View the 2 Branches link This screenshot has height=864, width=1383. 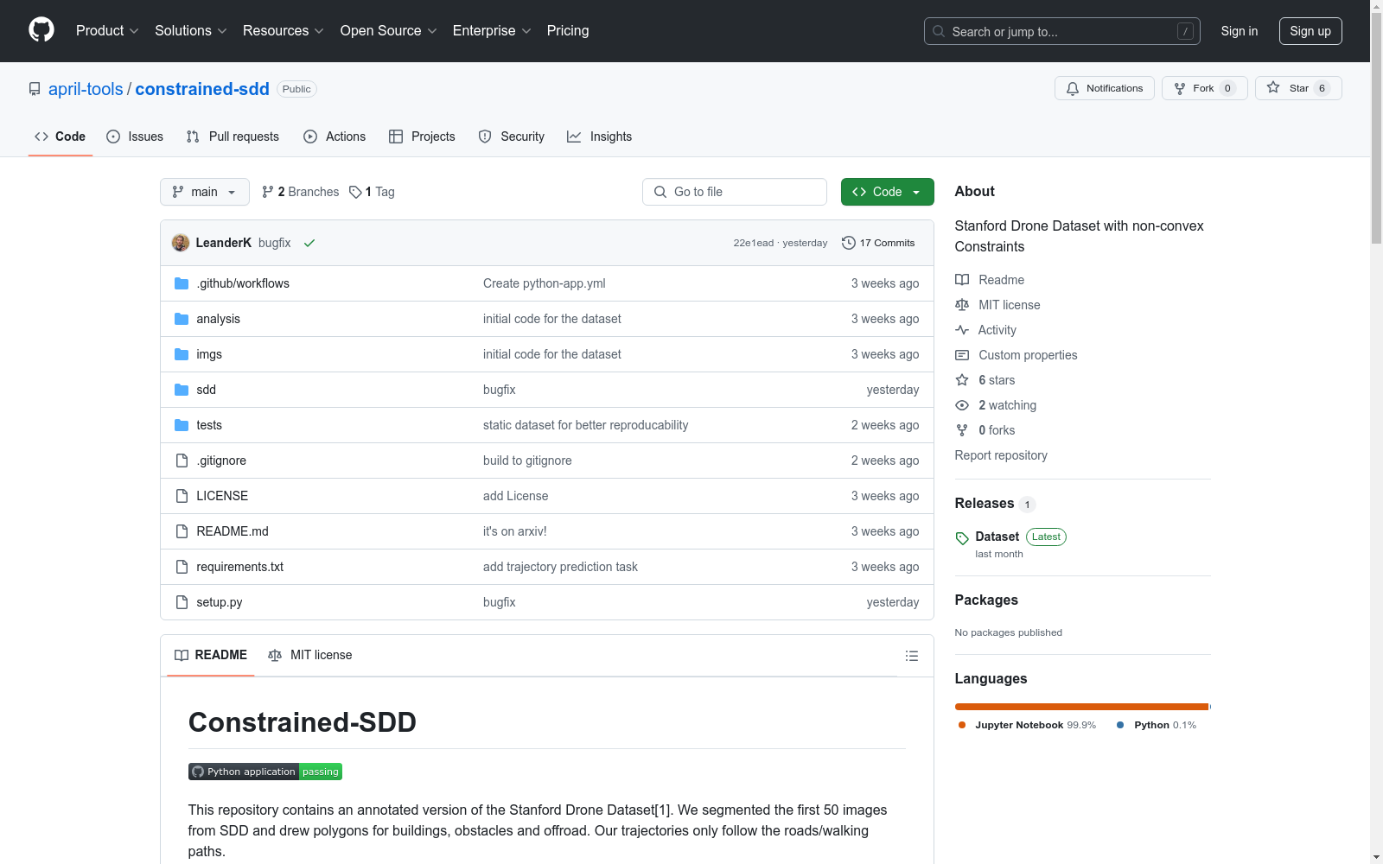301,192
